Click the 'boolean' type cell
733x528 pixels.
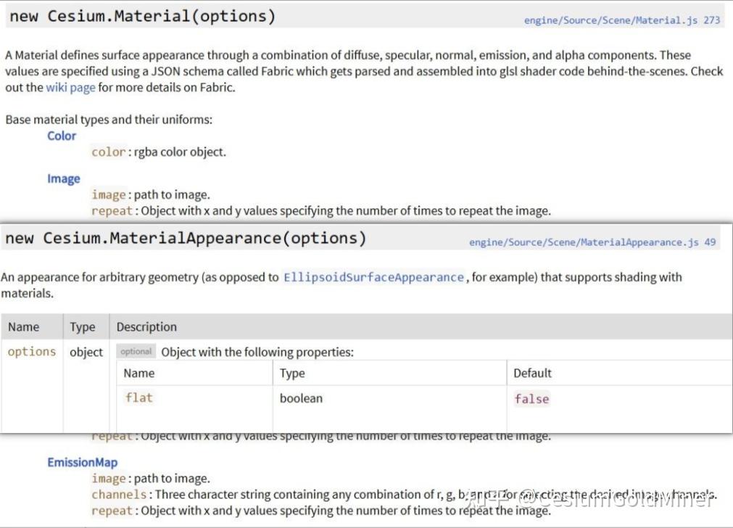[301, 398]
